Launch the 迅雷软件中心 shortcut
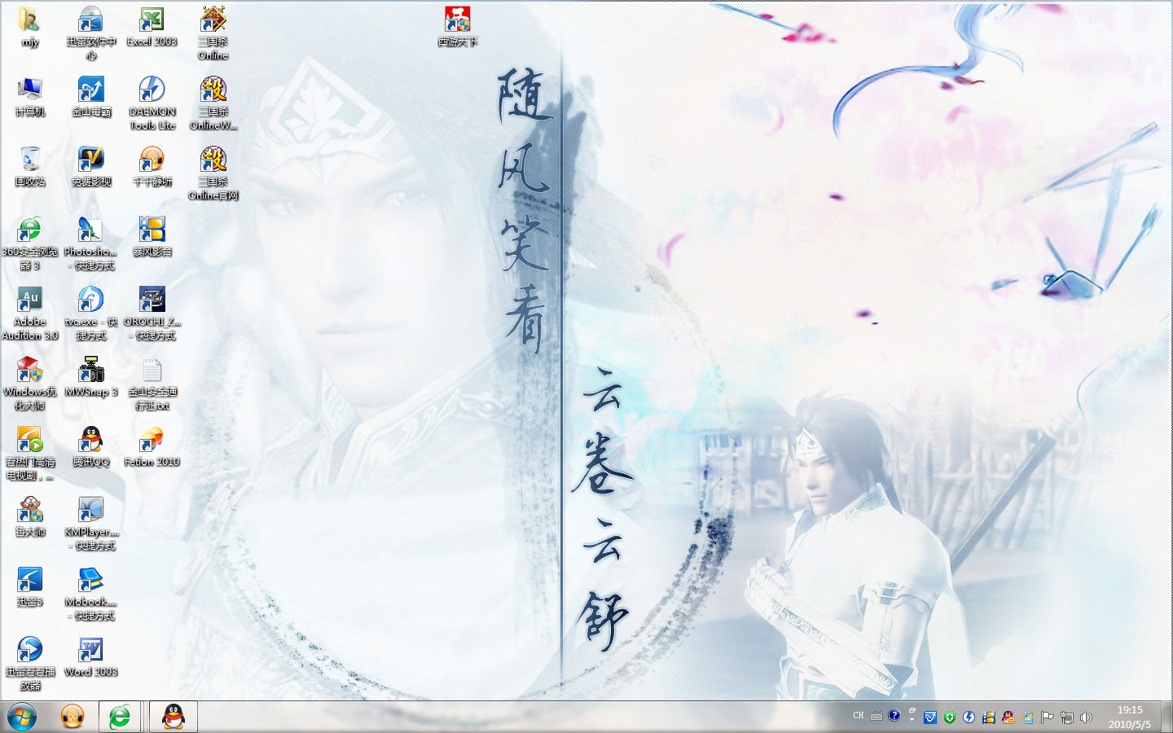 (x=90, y=33)
